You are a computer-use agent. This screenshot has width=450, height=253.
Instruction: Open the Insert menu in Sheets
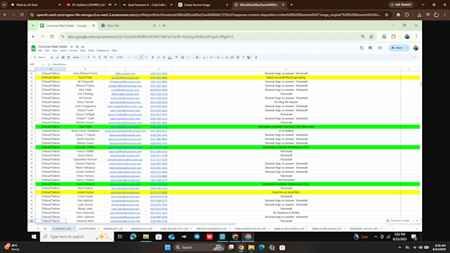[63, 50]
